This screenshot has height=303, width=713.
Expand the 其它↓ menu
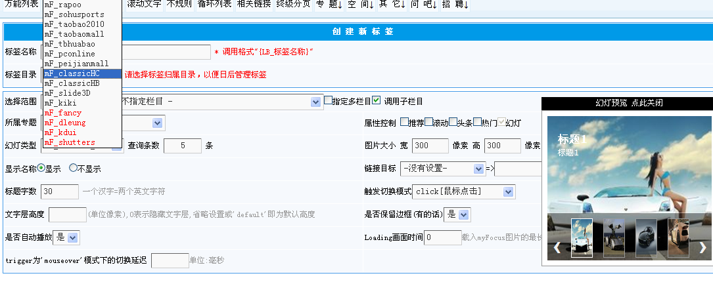pos(392,5)
